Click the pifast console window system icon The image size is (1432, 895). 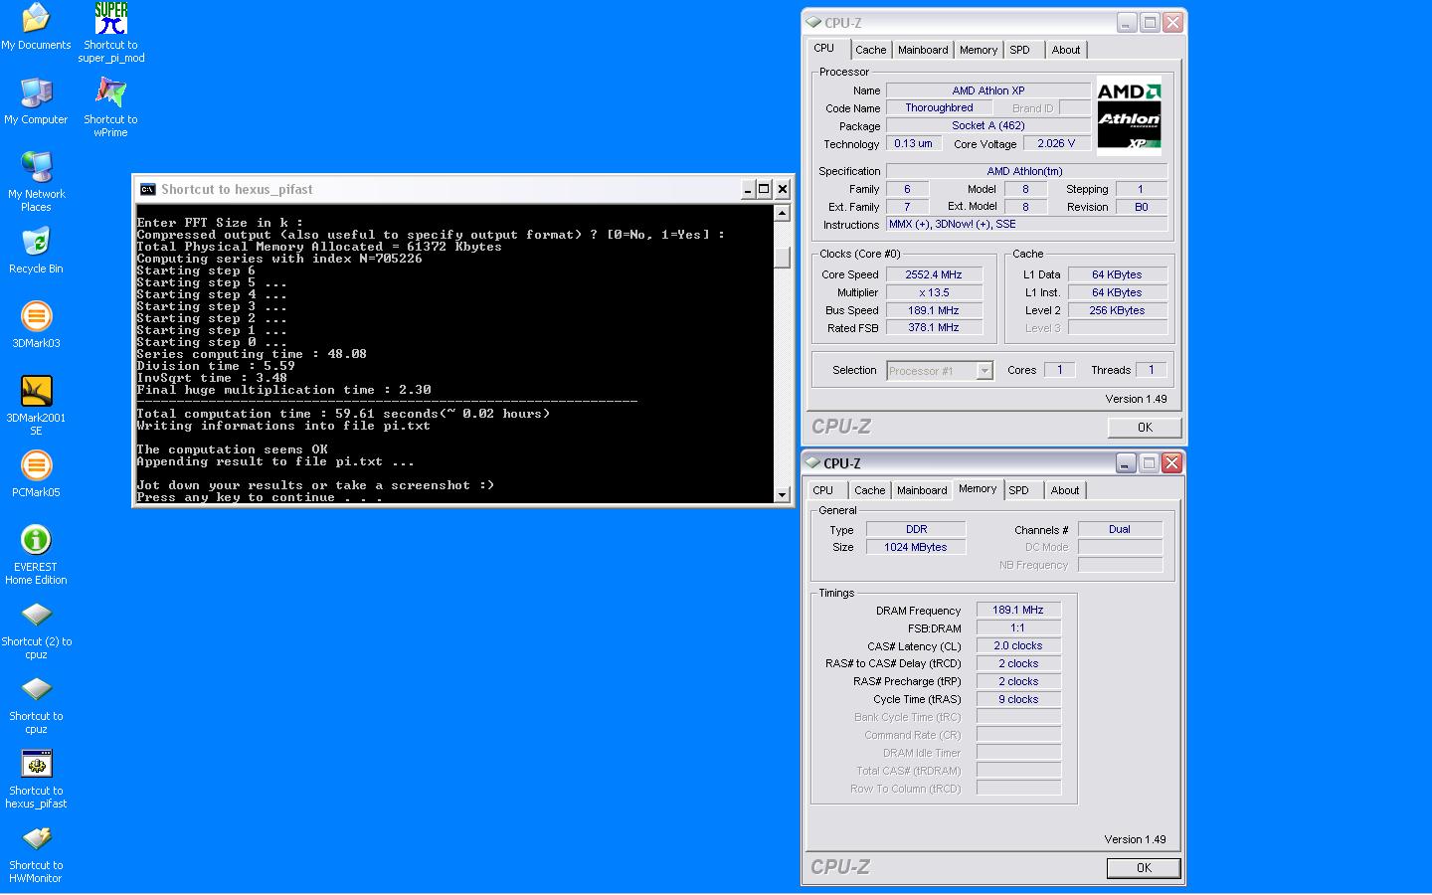point(147,189)
